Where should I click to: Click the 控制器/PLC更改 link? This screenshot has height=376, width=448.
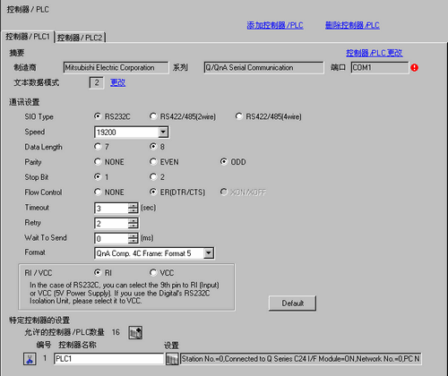(x=375, y=53)
